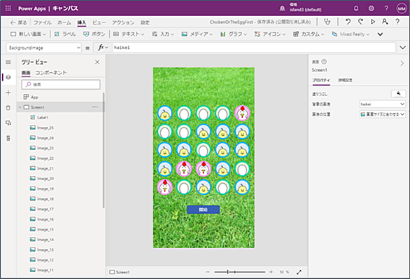This screenshot has width=410, height=279.
Task: Click the 開始 button on canvas
Action: pyautogui.click(x=203, y=210)
